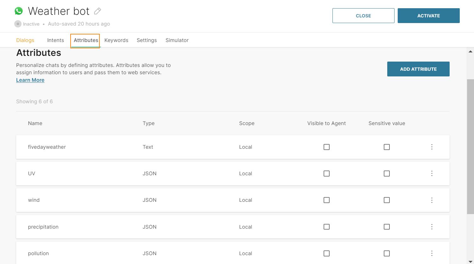
Task: Click the scroll down arrow
Action: 470,261
